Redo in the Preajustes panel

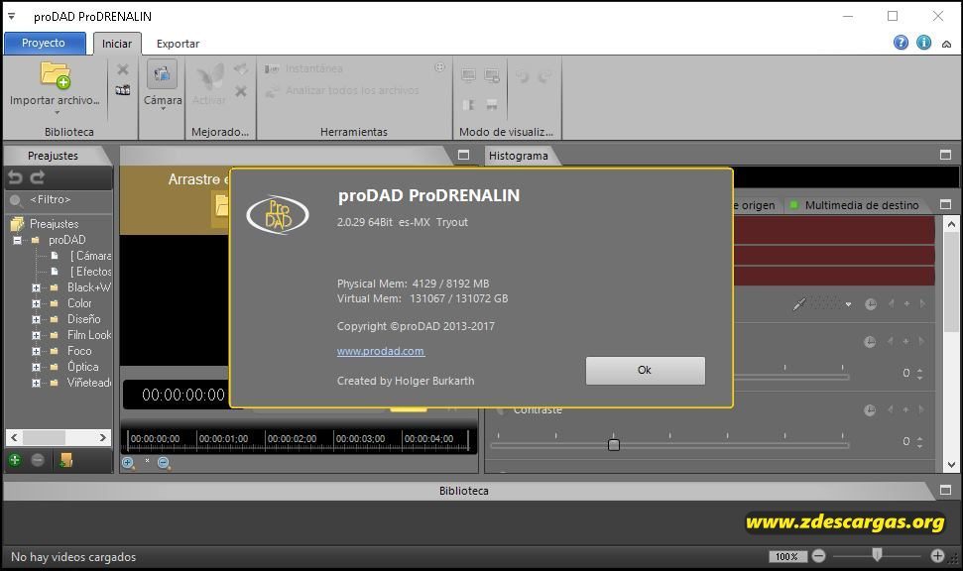38,177
